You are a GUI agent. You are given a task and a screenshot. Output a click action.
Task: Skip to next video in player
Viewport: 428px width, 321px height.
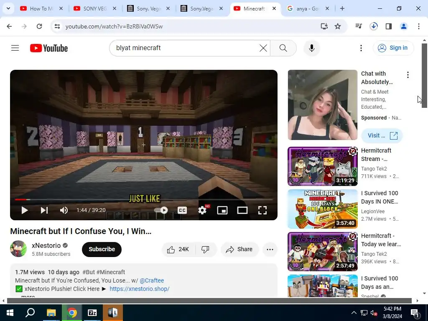click(44, 210)
